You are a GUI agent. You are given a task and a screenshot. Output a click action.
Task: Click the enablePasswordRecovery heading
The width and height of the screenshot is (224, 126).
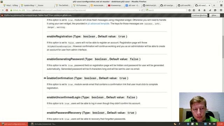tap(92, 113)
